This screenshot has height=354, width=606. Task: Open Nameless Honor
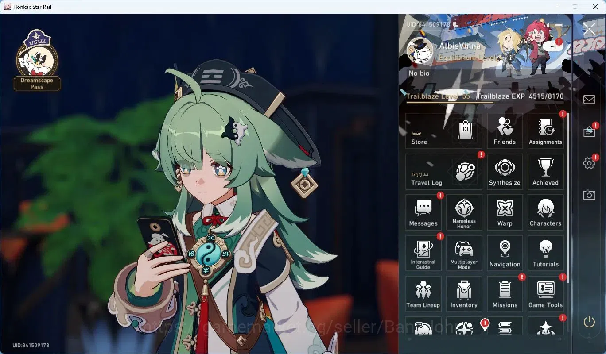coord(464,212)
